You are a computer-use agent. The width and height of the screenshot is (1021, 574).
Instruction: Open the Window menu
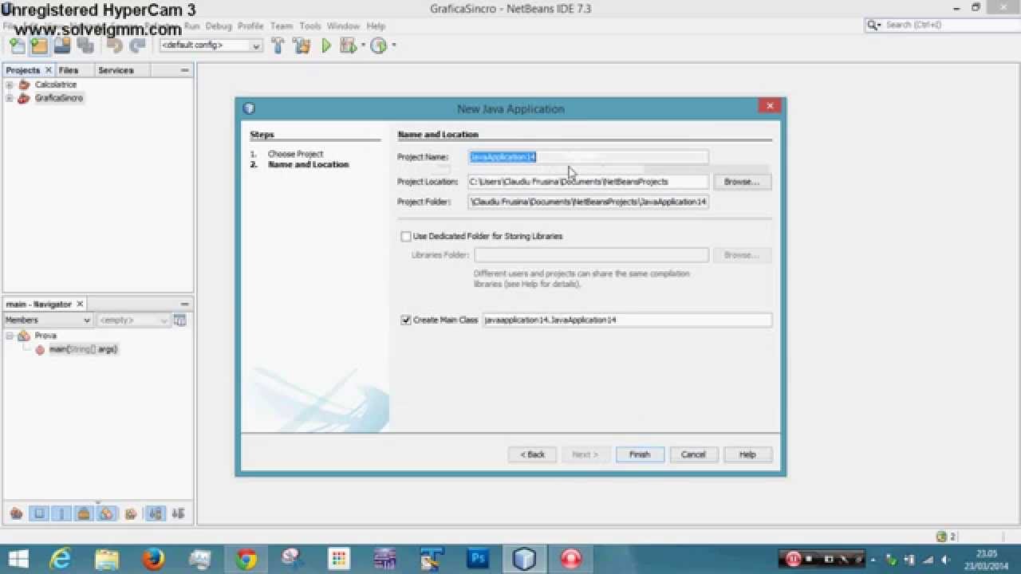click(x=344, y=26)
